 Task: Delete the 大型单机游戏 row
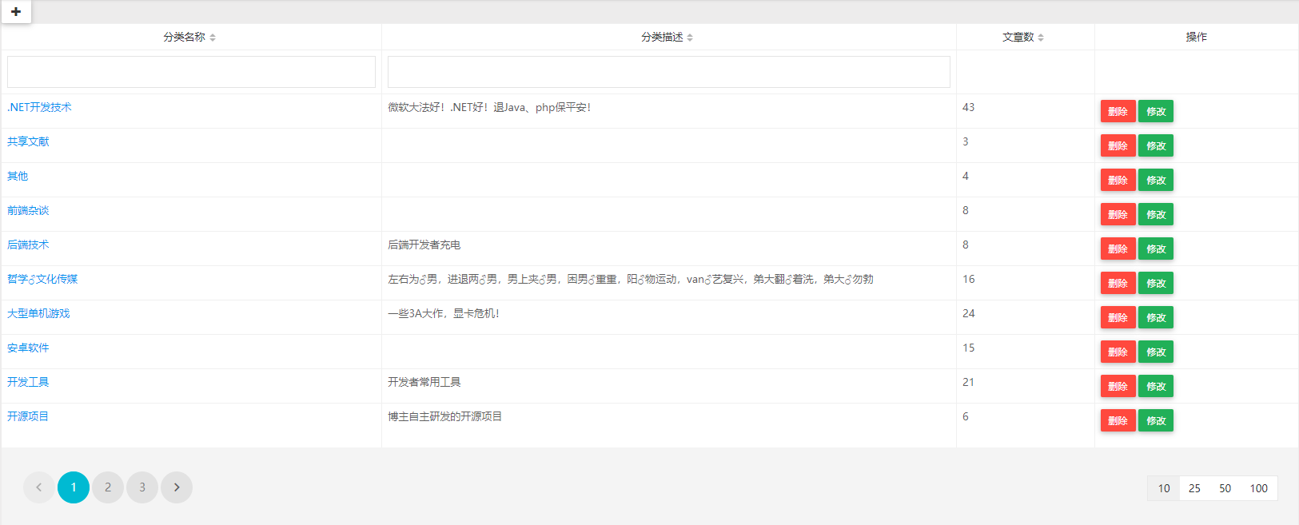click(x=1118, y=318)
